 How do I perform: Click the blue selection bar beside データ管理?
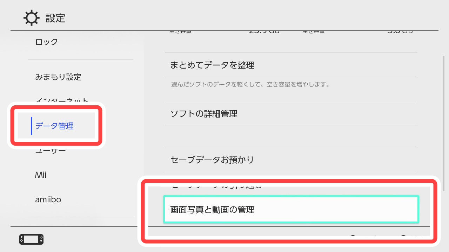(x=32, y=126)
